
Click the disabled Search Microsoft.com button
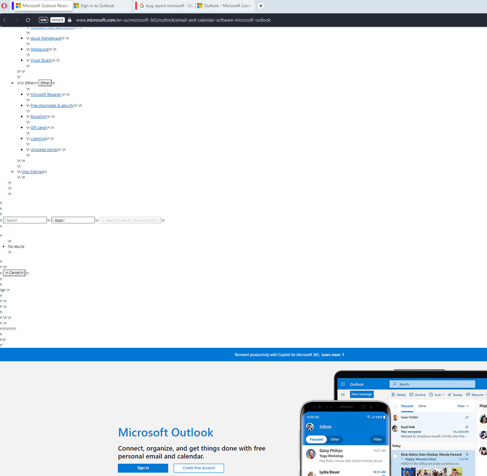(130, 220)
